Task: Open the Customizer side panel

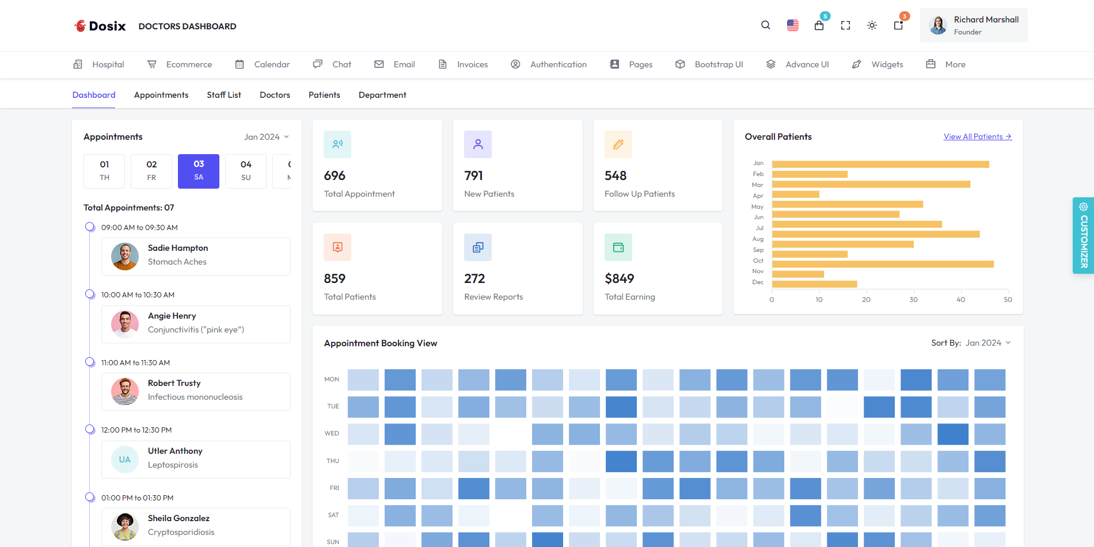Action: pos(1083,235)
